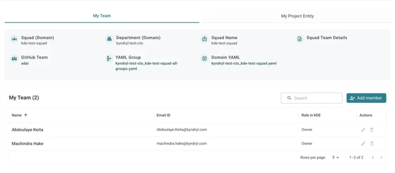Click the magnifier icon in Search
Image resolution: width=395 pixels, height=173 pixels.
290,98
